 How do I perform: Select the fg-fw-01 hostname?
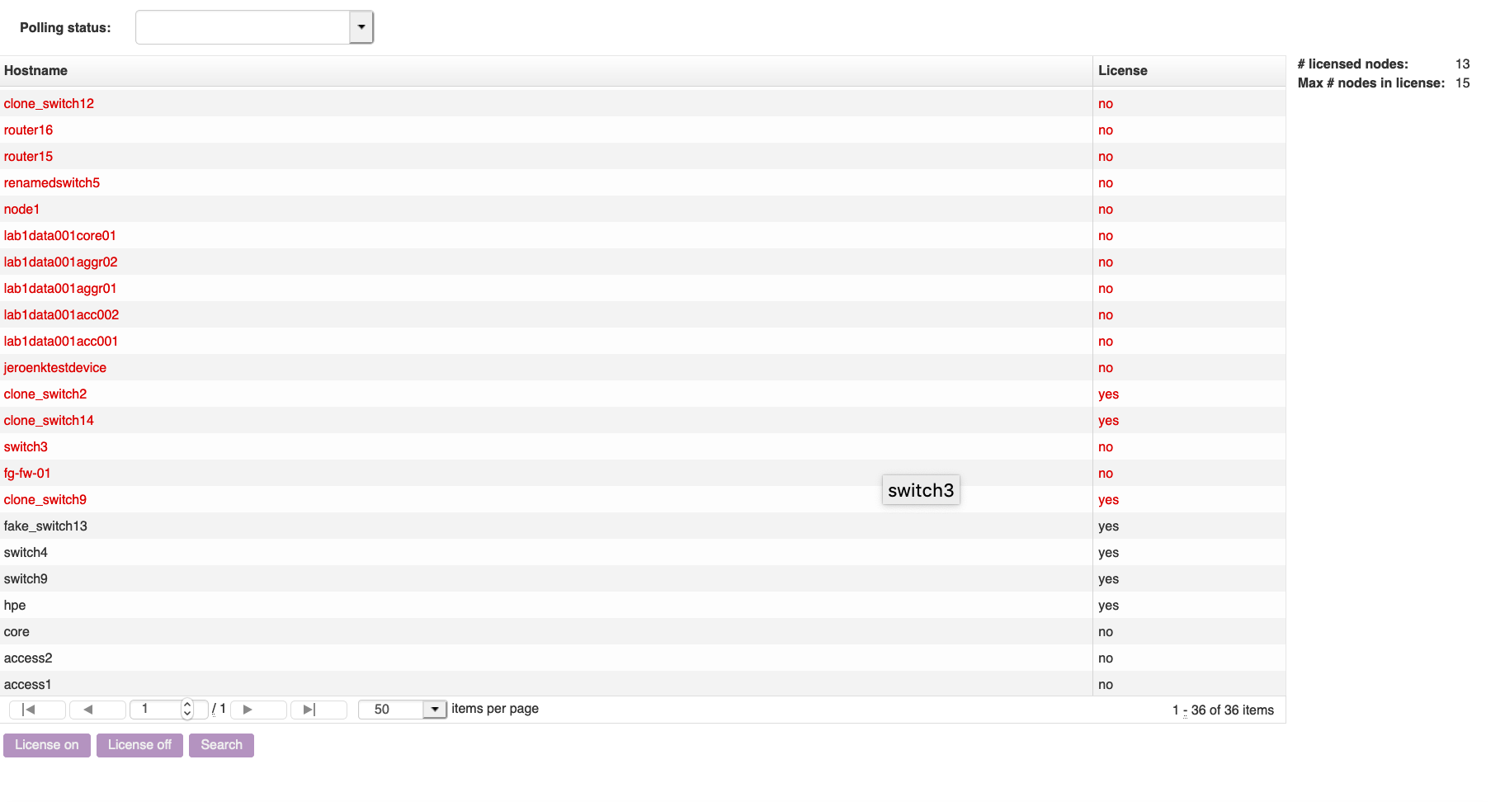click(x=27, y=473)
